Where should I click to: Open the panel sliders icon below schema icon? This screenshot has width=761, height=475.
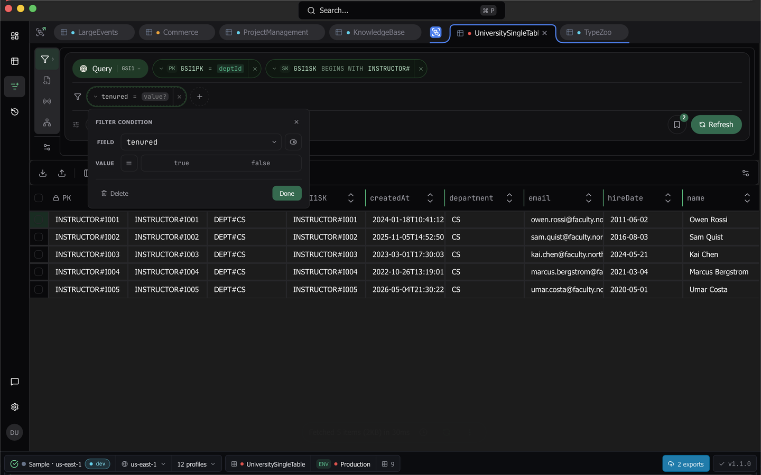coord(47,147)
